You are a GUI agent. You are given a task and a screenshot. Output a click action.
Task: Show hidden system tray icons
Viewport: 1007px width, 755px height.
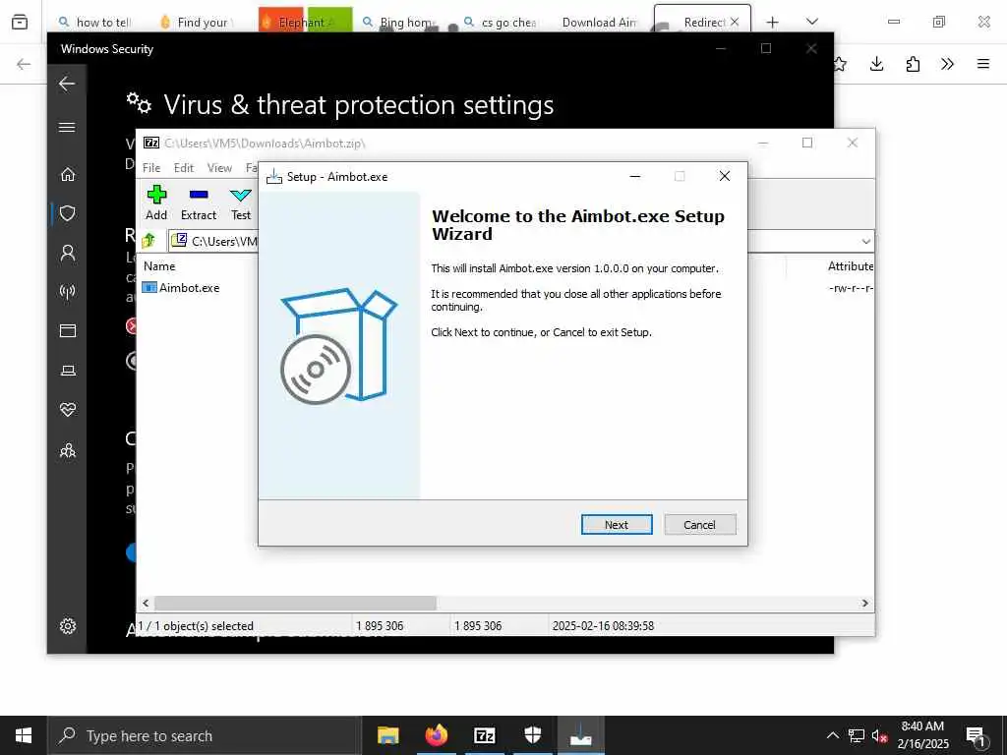click(x=832, y=735)
